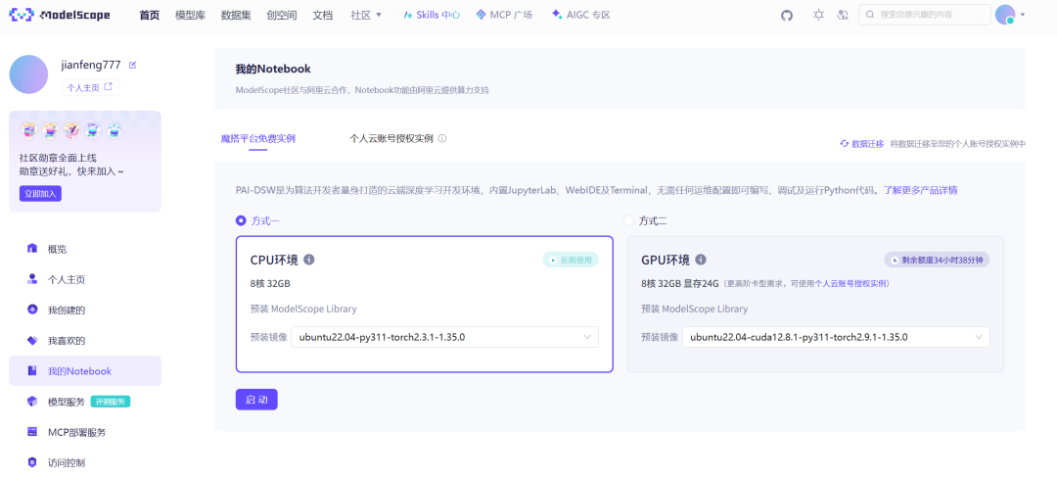This screenshot has height=480, width=1057.
Task: Focus the search input field
Action: [924, 15]
